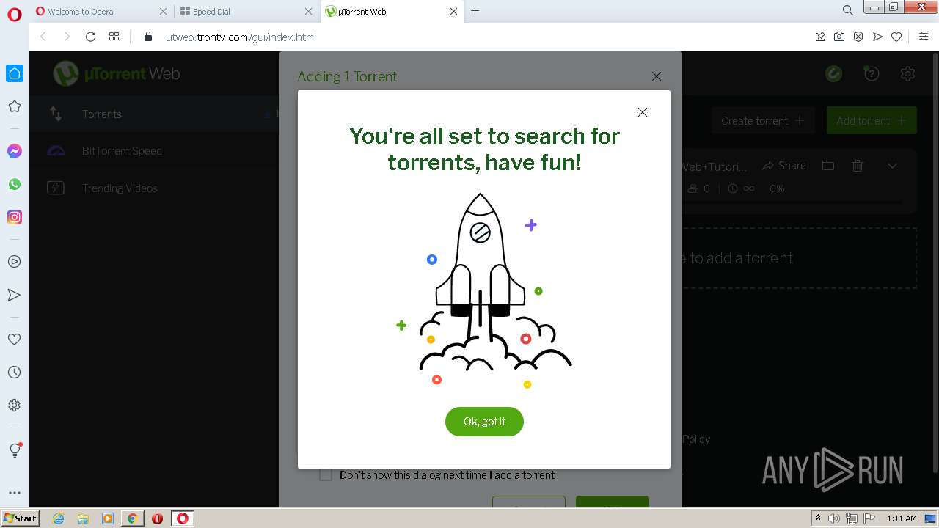Open WhatsApp in Opera sidebar
Viewport: 939px width, 528px height.
(15, 184)
